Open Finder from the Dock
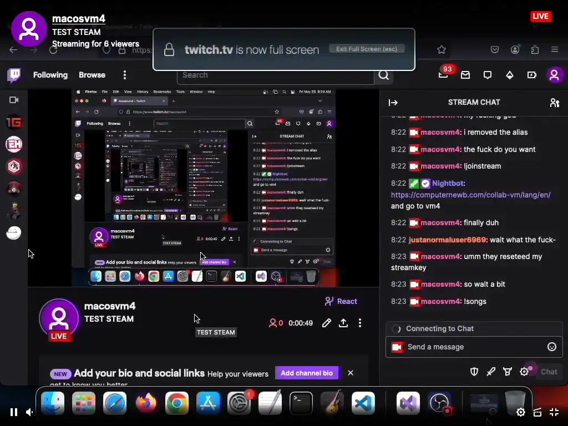 tap(53, 403)
